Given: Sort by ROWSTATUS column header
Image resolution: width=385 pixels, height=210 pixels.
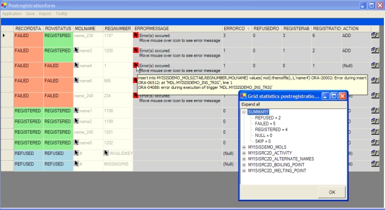Looking at the screenshot, I should point(58,29).
